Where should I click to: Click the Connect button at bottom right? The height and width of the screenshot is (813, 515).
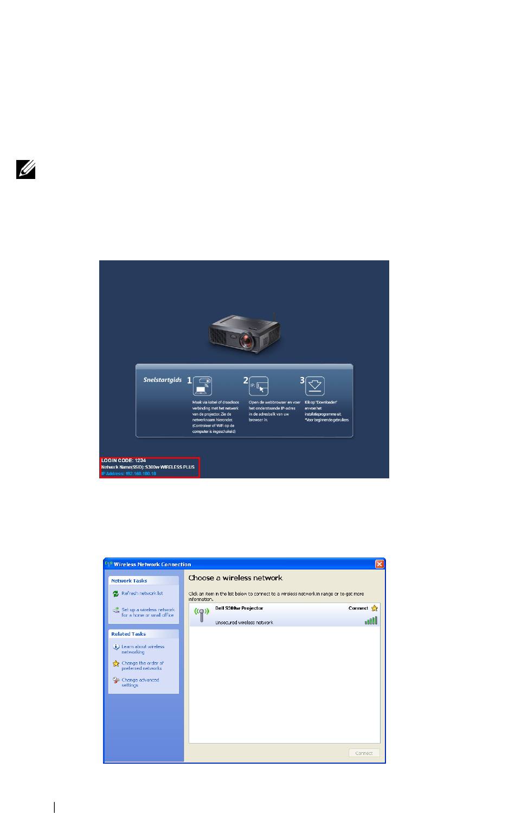click(364, 753)
